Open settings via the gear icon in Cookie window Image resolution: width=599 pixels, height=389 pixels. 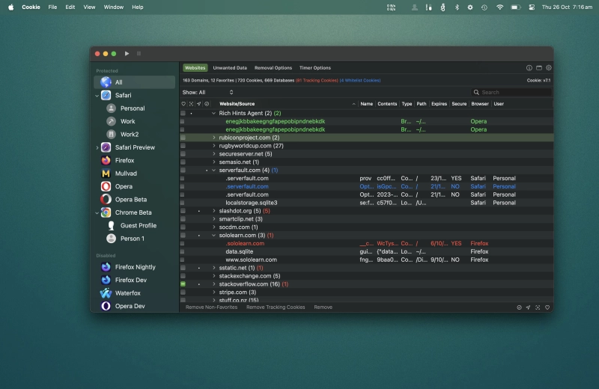pos(549,68)
